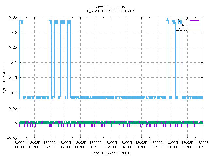Click the LCL41B legend label
The width and height of the screenshot is (209, 156).
182,25
